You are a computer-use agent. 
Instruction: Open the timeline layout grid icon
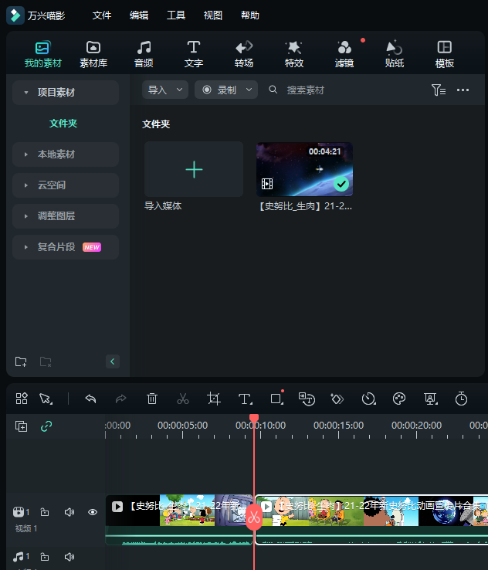coord(22,399)
